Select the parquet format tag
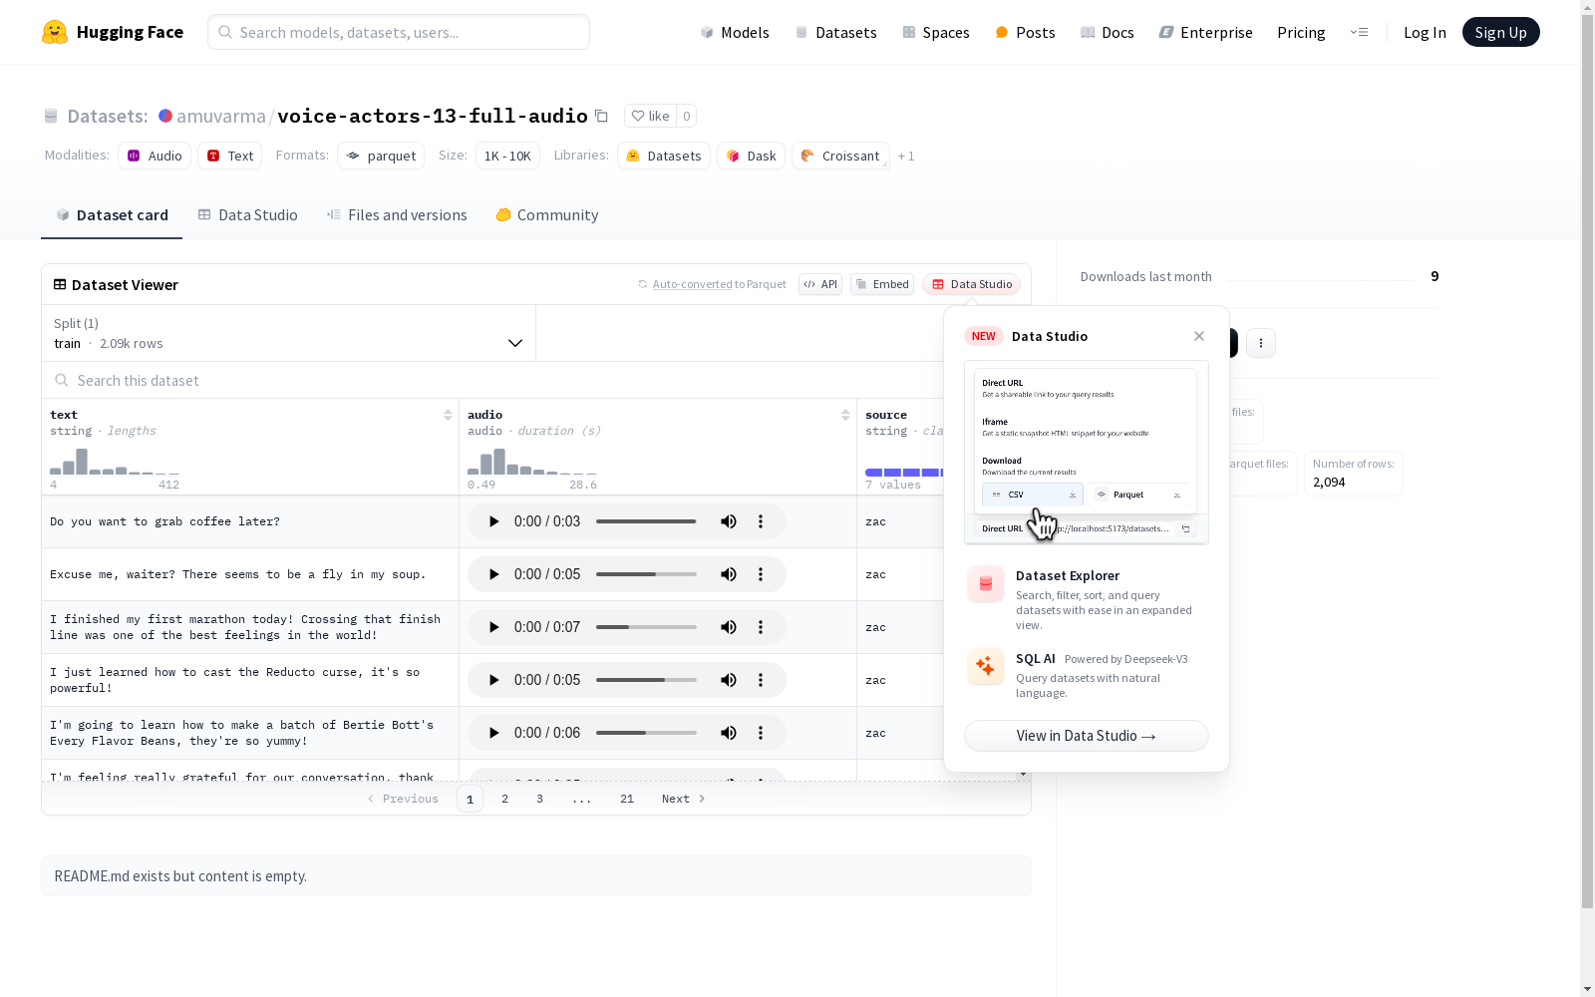This screenshot has height=997, width=1595. (381, 156)
